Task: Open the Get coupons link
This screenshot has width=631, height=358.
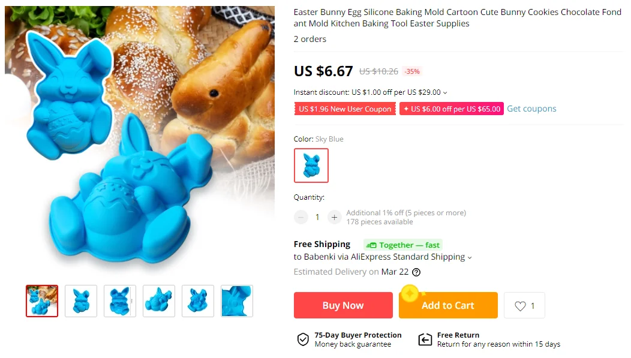Action: pyautogui.click(x=531, y=109)
